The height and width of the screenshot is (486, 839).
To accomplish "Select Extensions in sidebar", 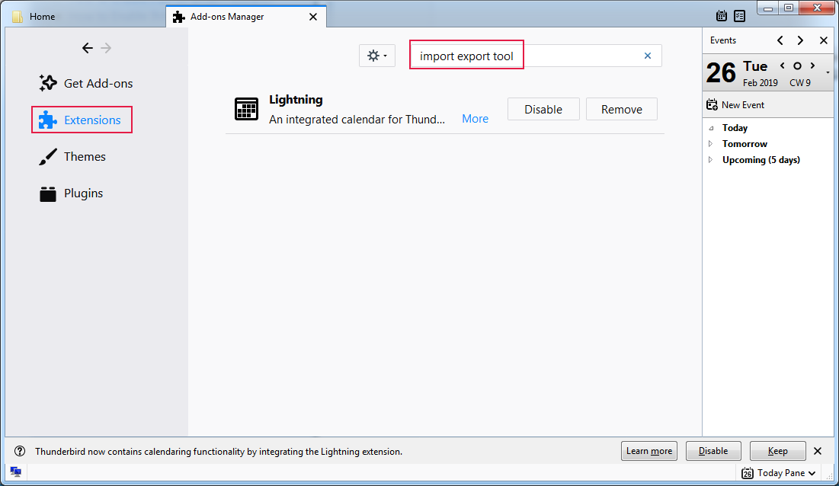I will [82, 120].
